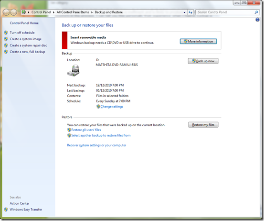Click the Forward navigation arrow button

tap(14, 12)
